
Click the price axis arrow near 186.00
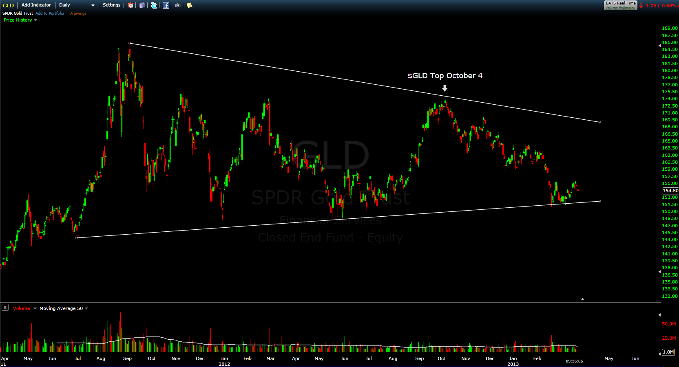coord(659,46)
